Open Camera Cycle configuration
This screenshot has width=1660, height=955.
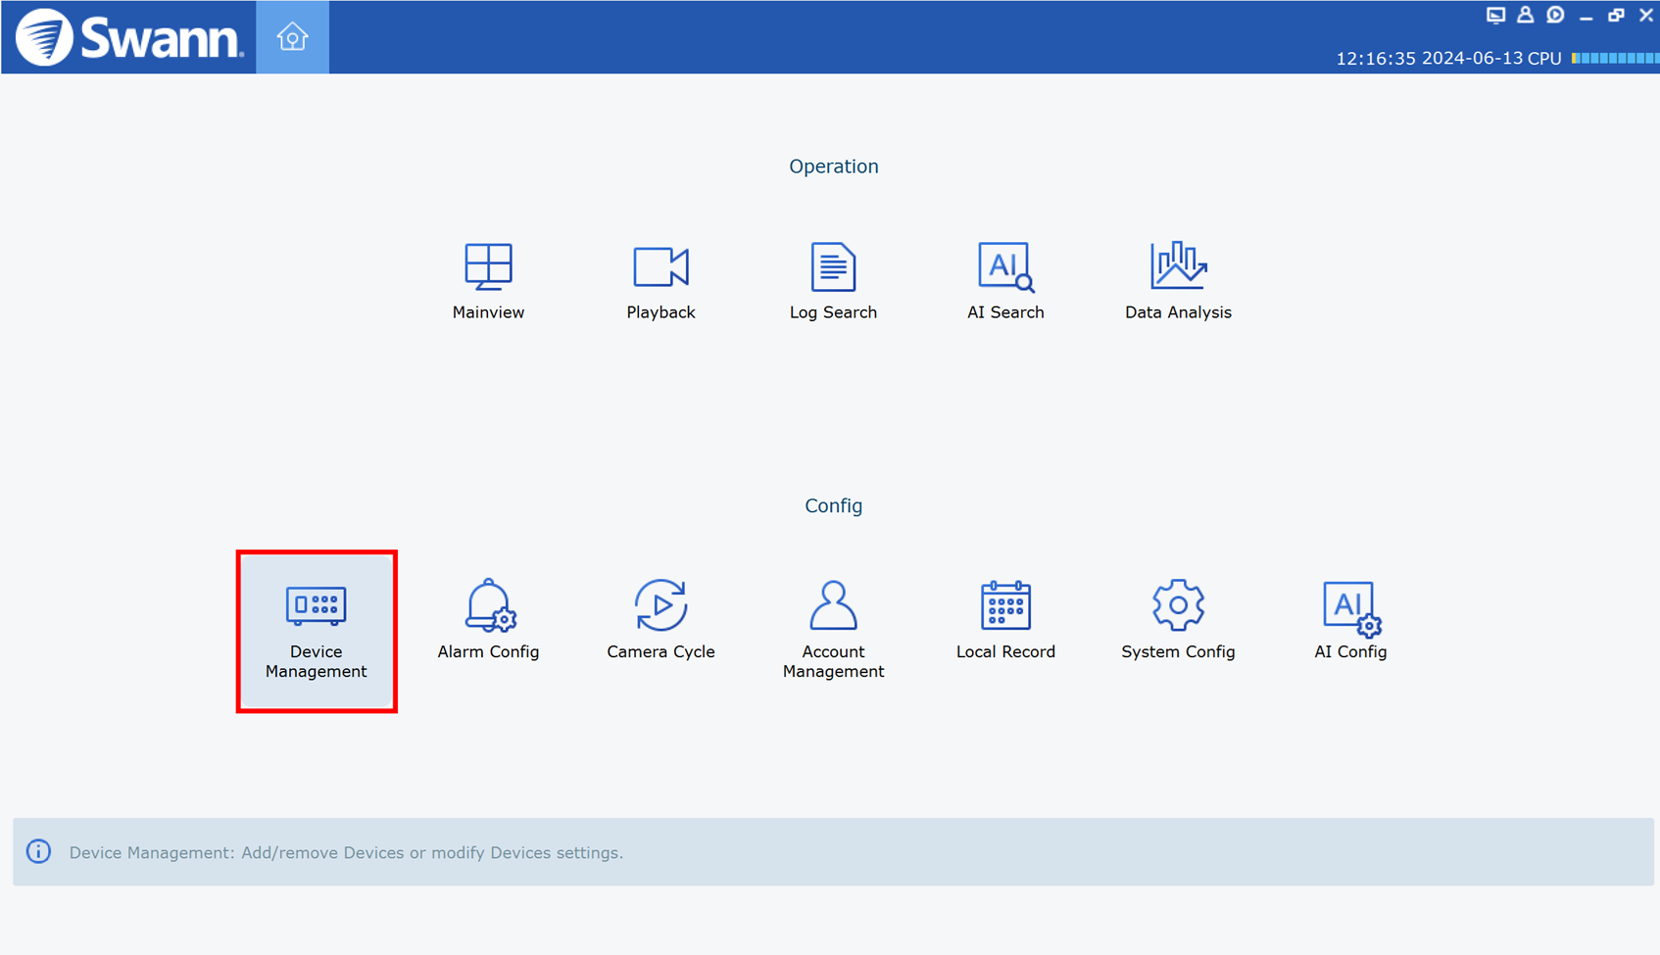coord(660,620)
